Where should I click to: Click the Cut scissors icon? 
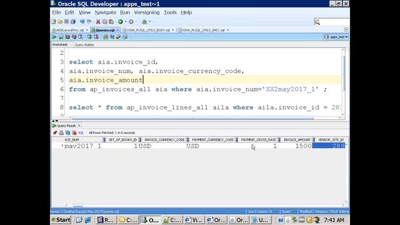(98, 22)
